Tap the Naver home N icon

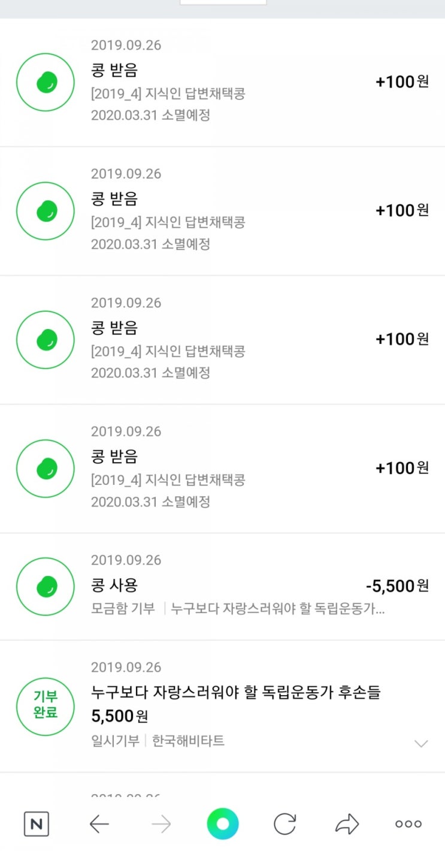tap(36, 824)
